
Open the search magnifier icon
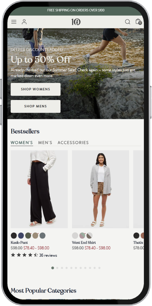point(128,22)
